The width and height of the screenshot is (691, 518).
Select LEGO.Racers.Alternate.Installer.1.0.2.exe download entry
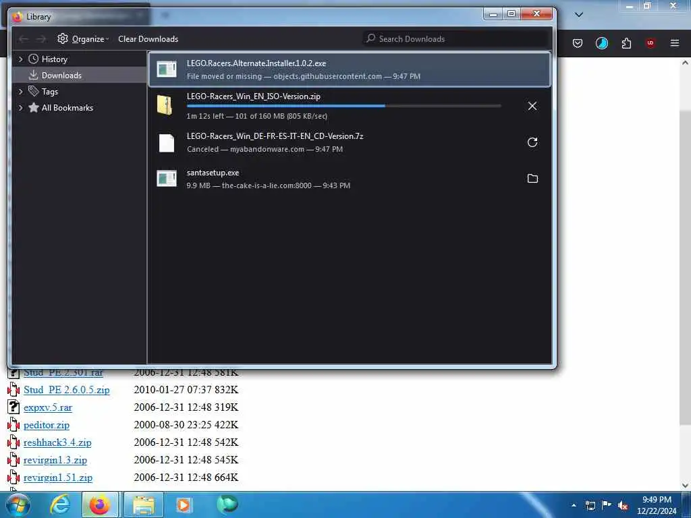[350, 69]
